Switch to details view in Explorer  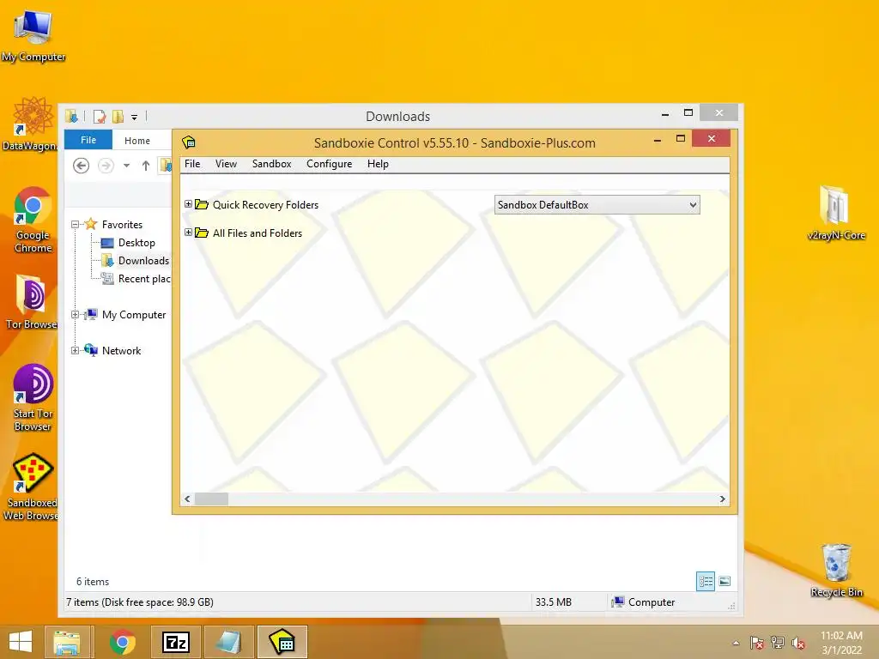pyautogui.click(x=706, y=581)
